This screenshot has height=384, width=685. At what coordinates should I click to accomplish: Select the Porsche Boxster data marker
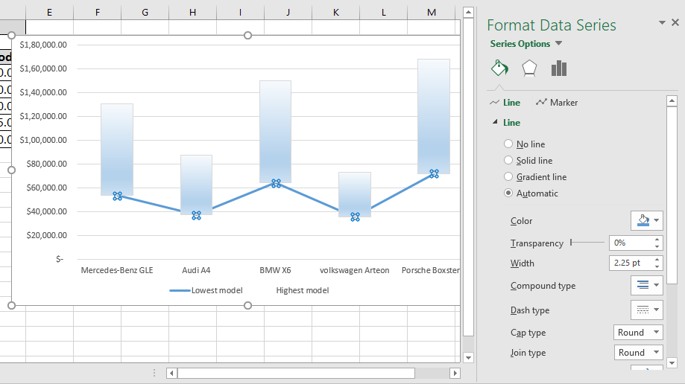434,173
